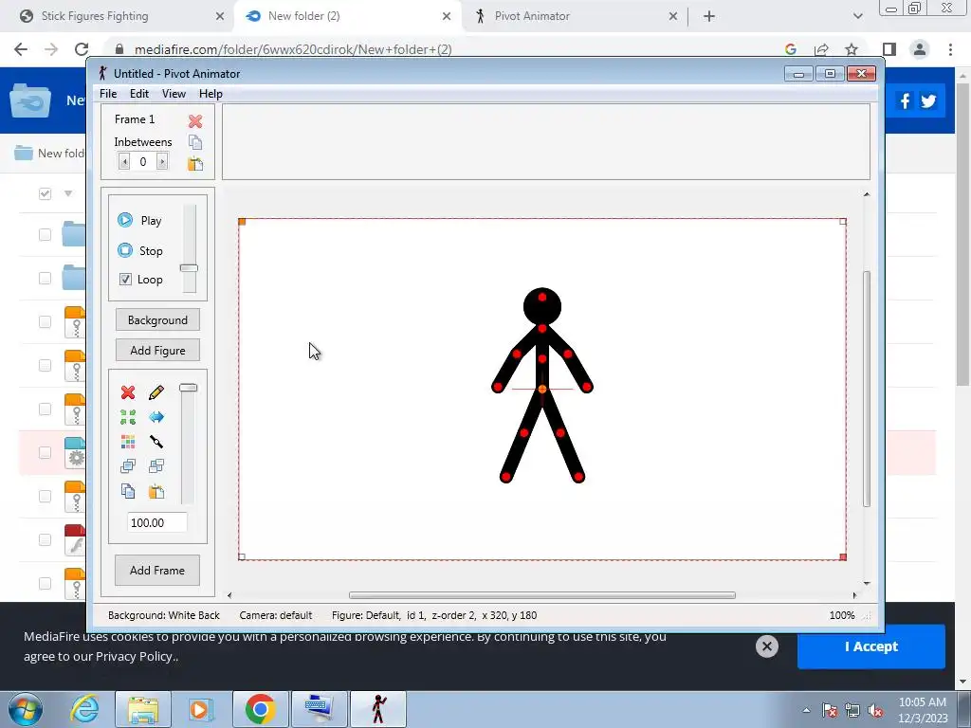The height and width of the screenshot is (728, 971).
Task: Flip figure with blue arrows icon
Action: click(x=156, y=417)
